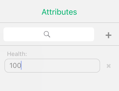This screenshot has height=91, width=119.
Task: Click the green Attributes heading text
Action: point(59,12)
